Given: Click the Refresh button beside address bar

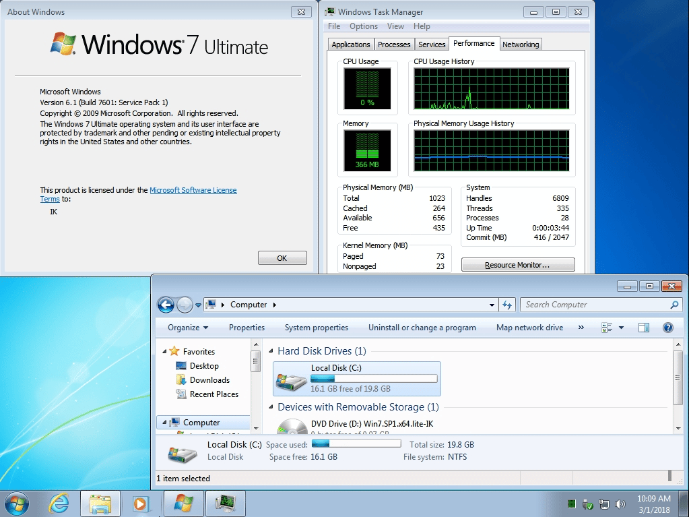Looking at the screenshot, I should point(508,305).
